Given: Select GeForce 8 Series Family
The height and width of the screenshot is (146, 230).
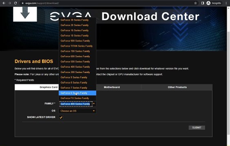Looking at the screenshot, I should [77, 83].
